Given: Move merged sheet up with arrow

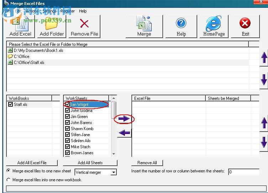Looking at the screenshot, I should 264,123.
